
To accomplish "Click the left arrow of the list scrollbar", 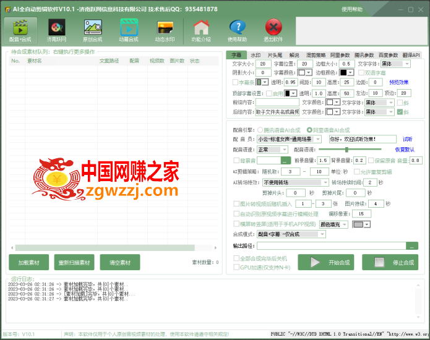I will (x=12, y=248).
